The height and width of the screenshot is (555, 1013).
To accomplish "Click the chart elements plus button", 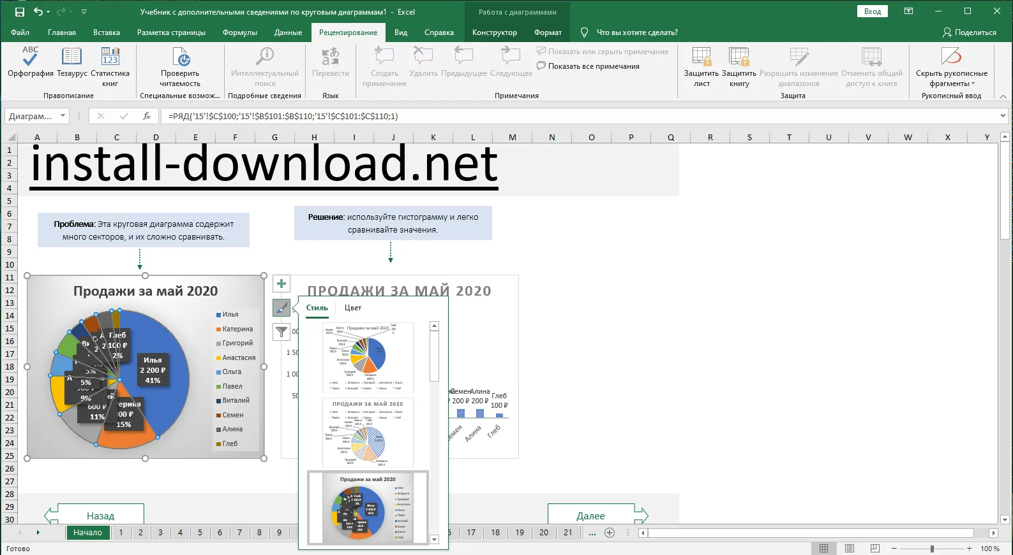I will click(x=281, y=284).
